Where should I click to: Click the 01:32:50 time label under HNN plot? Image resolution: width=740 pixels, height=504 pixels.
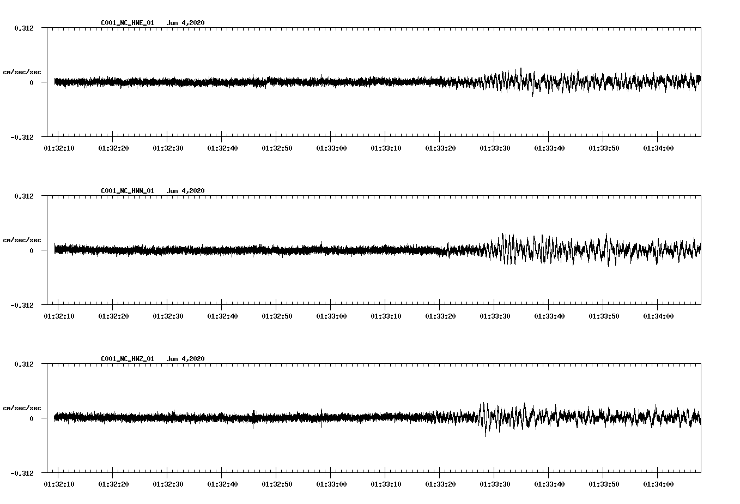point(277,316)
